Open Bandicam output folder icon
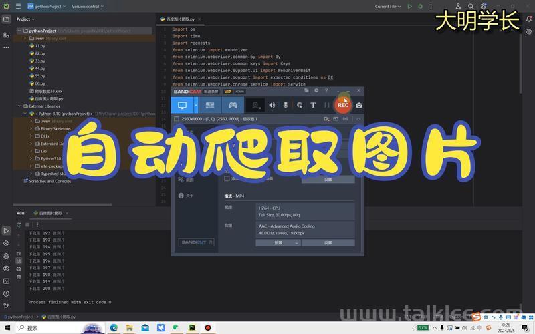The width and height of the screenshot is (535, 334). coord(306,90)
